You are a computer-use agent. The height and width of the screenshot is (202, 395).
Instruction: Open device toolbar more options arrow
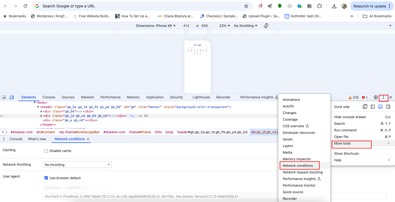click(390, 26)
